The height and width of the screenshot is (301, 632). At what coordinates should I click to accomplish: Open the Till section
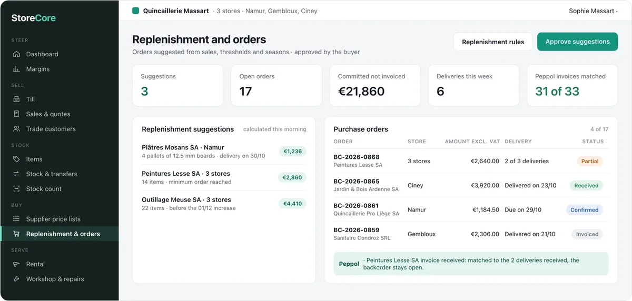[60, 99]
